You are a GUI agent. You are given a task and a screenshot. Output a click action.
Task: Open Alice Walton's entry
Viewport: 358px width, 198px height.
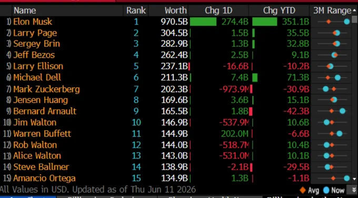click(37, 156)
